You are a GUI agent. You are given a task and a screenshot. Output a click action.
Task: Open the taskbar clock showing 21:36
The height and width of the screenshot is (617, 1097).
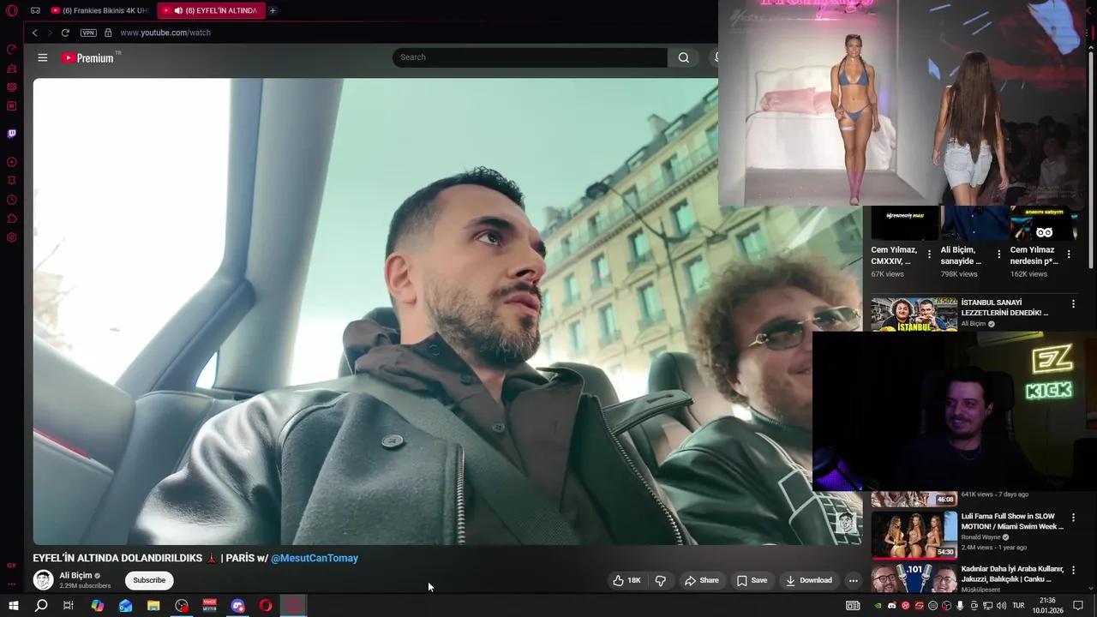coord(1046,606)
